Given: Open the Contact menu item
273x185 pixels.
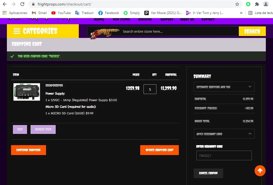Looking at the screenshot, I should (208, 20).
